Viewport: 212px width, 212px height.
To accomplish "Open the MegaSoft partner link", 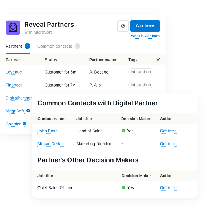I will click(15, 111).
